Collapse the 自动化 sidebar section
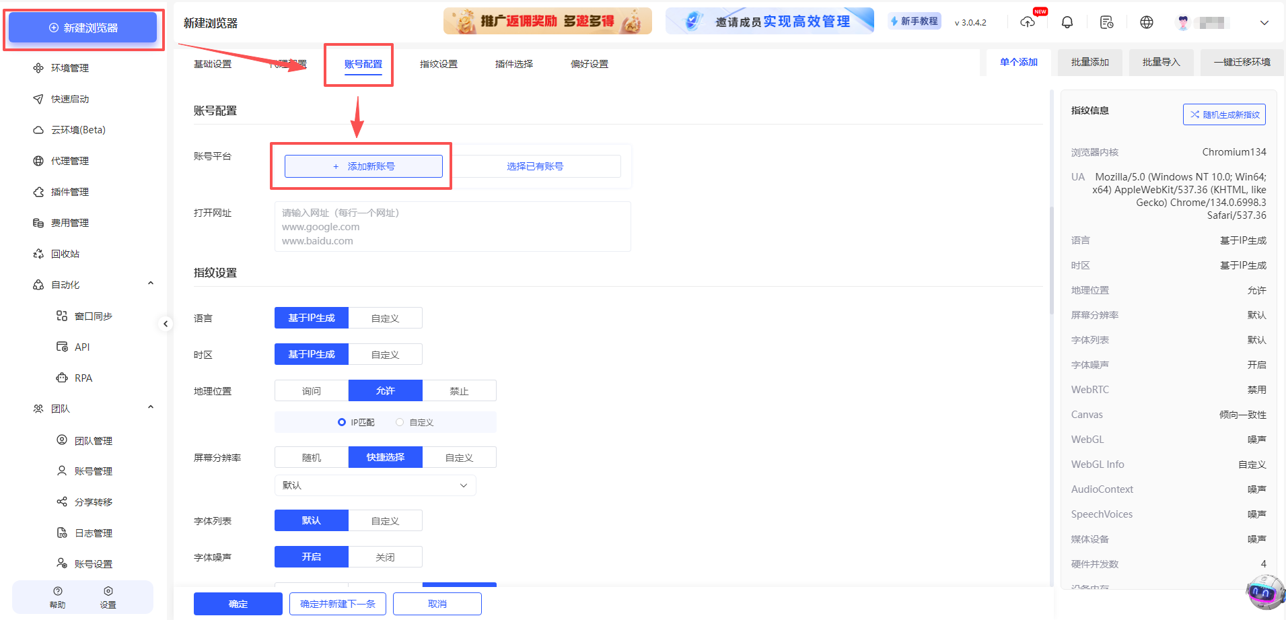 point(151,283)
